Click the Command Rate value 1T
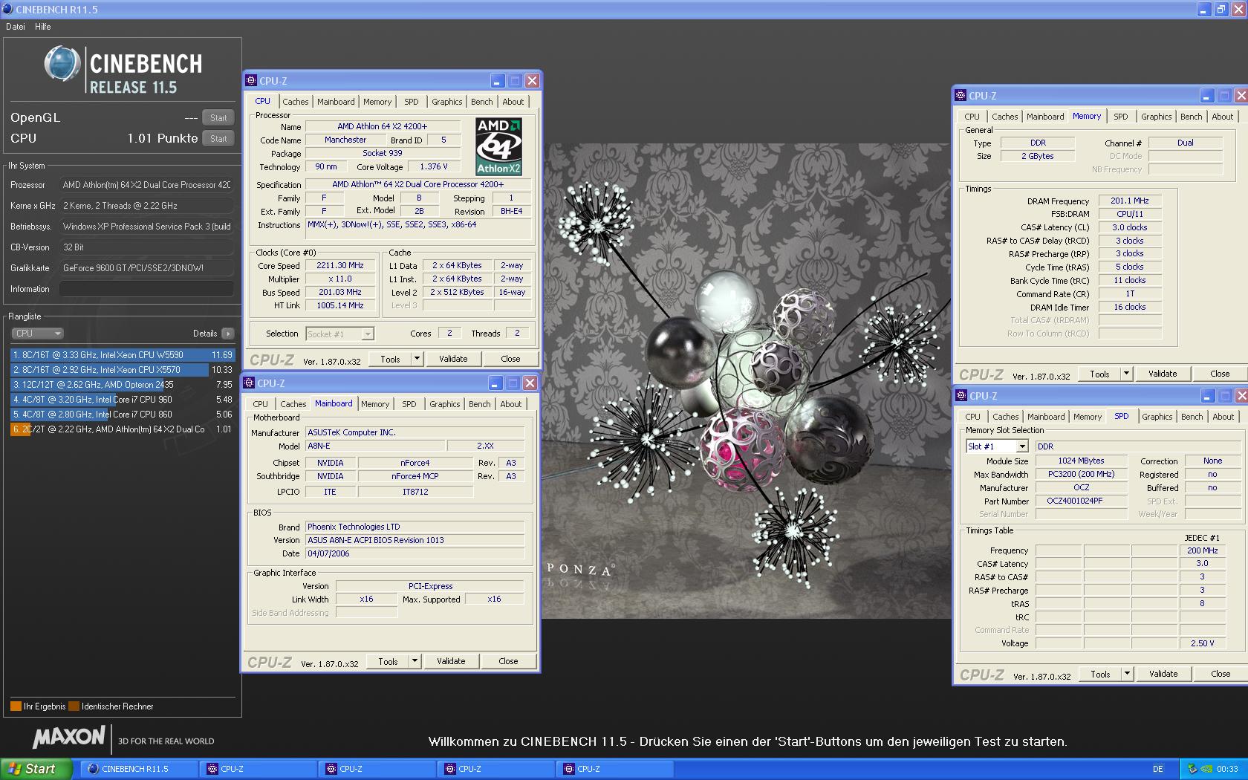 tap(1129, 293)
